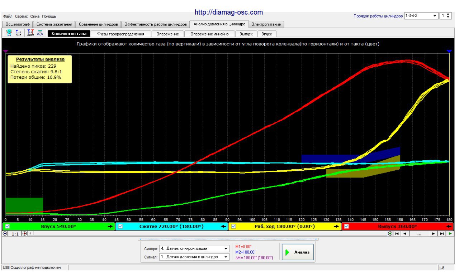Viewport: 459px width, 272px height.
Task: Open the Сигнал sensor dropdown
Action: point(226,257)
